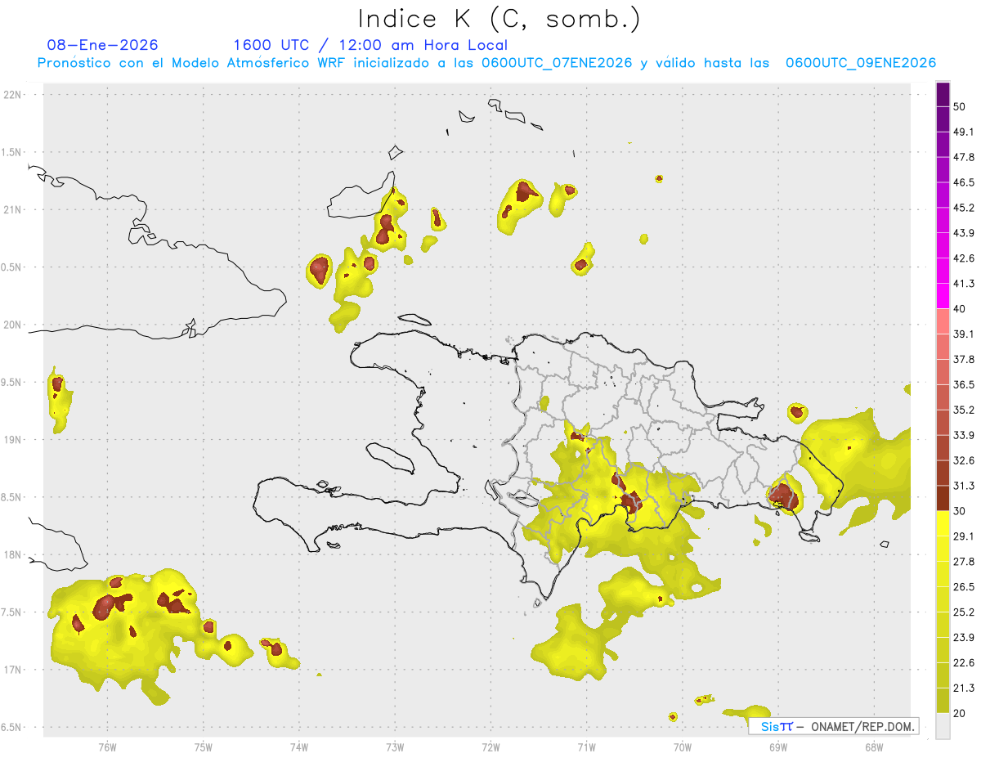Click the dark purple 50 color swatch
Image resolution: width=981 pixels, height=758 pixels.
coord(943,95)
